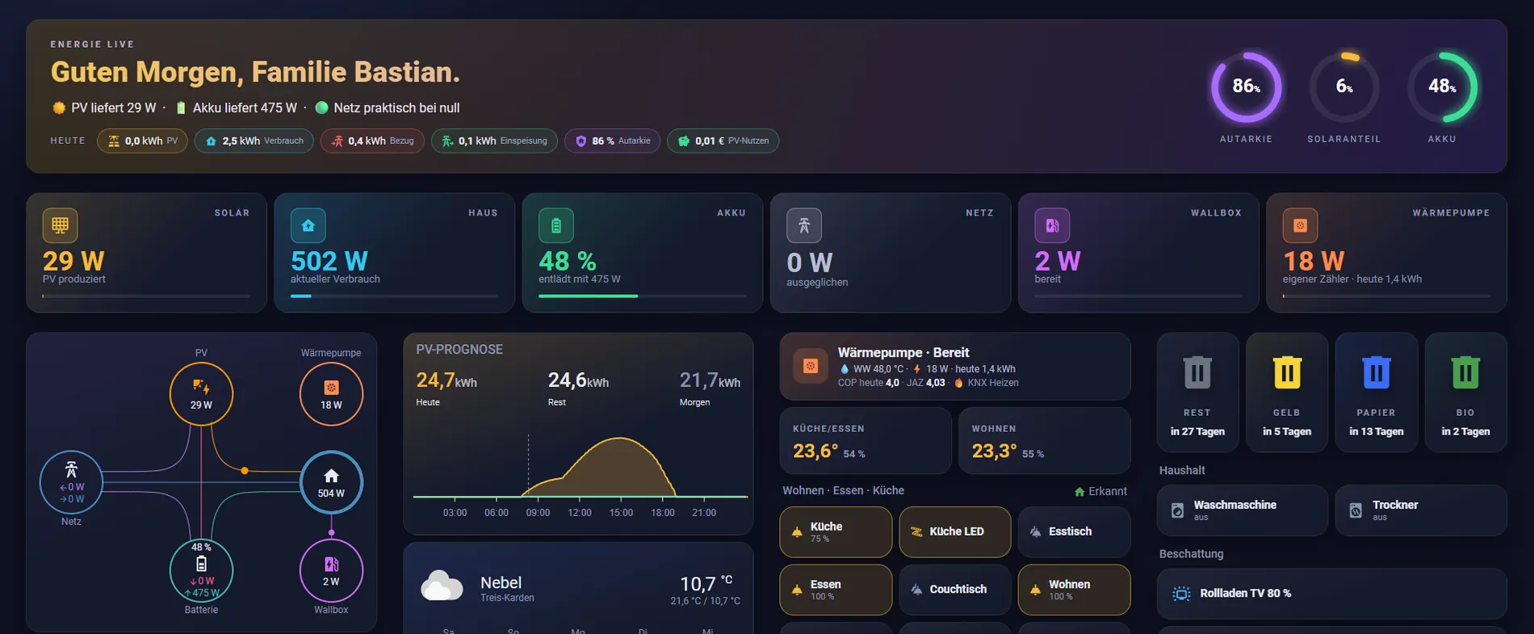Click the 2,5 kWh Verbrauch chip
Screen dimensions: 1534x634
tap(254, 141)
